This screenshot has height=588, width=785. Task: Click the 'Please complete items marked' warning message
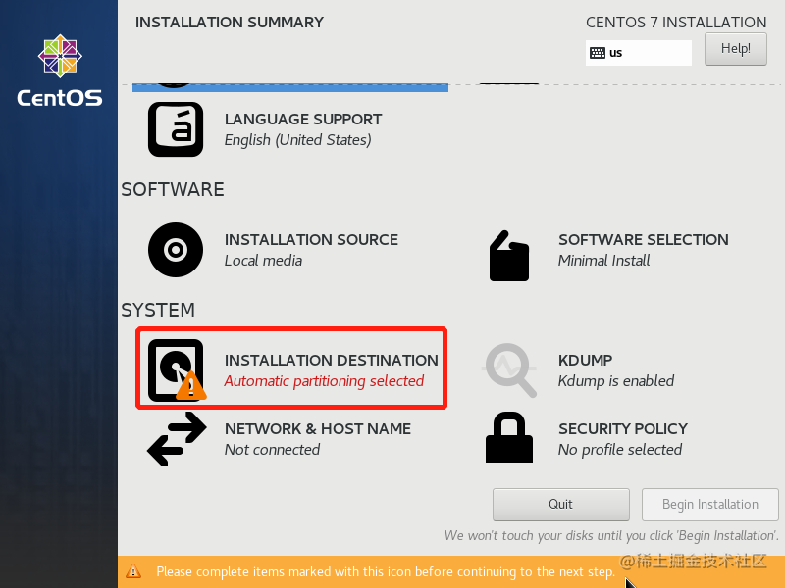point(386,572)
